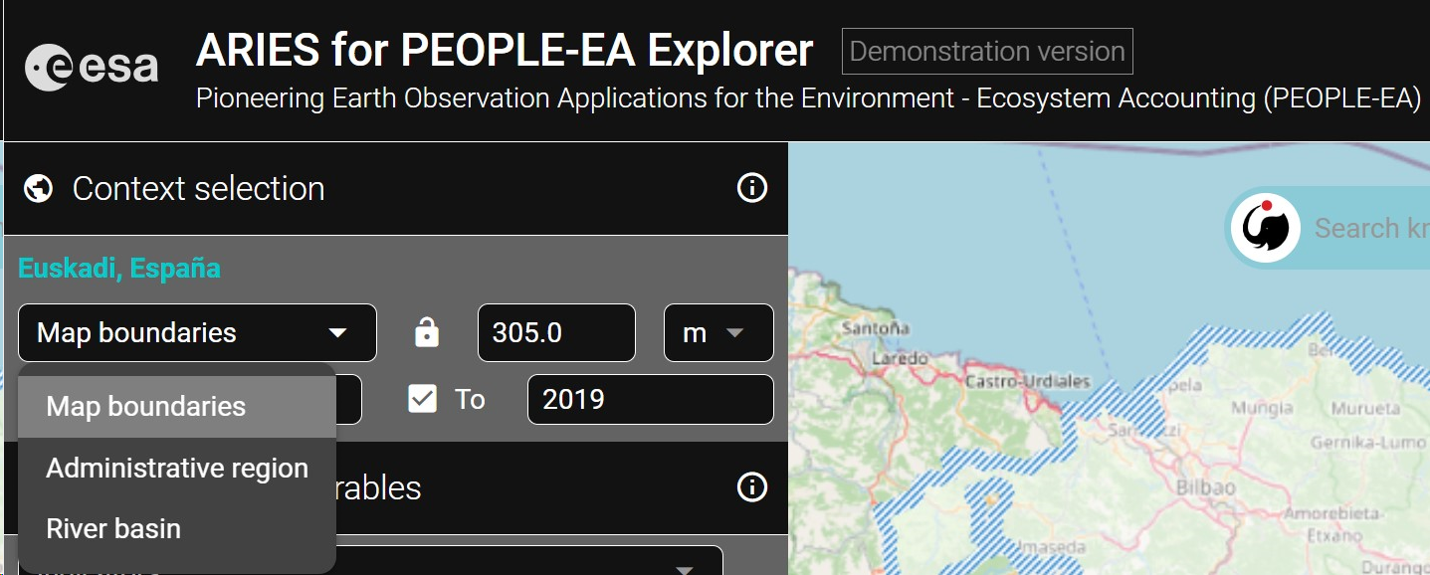Screen dimensions: 1430x575
Task: Toggle the resolution lock icon
Action: (427, 332)
